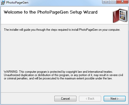
Task: Click the criminal penalties text line
Action: click(x=58, y=78)
